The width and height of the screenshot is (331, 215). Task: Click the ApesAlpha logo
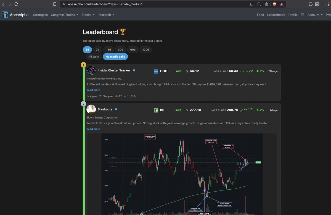coord(5,15)
